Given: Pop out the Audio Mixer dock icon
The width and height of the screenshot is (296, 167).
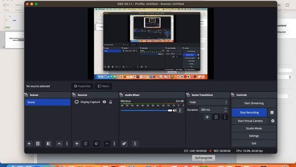Looking at the screenshot, I should point(121,95).
